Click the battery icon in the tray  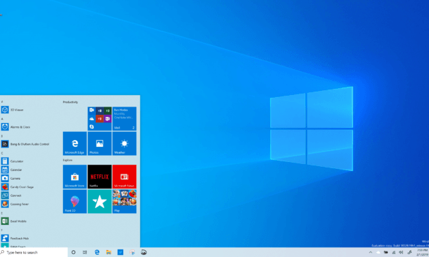pyautogui.click(x=386, y=252)
